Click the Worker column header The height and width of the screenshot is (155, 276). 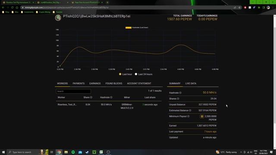coord(61,97)
